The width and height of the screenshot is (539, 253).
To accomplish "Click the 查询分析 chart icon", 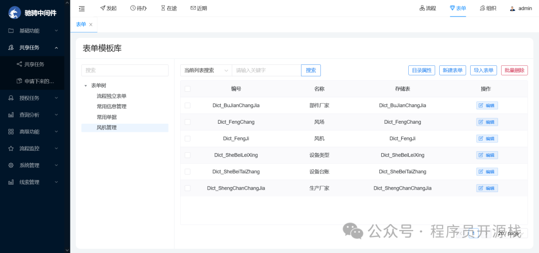I will click(x=11, y=115).
